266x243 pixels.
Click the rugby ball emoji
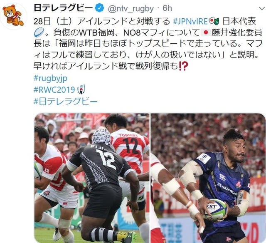[39, 32]
